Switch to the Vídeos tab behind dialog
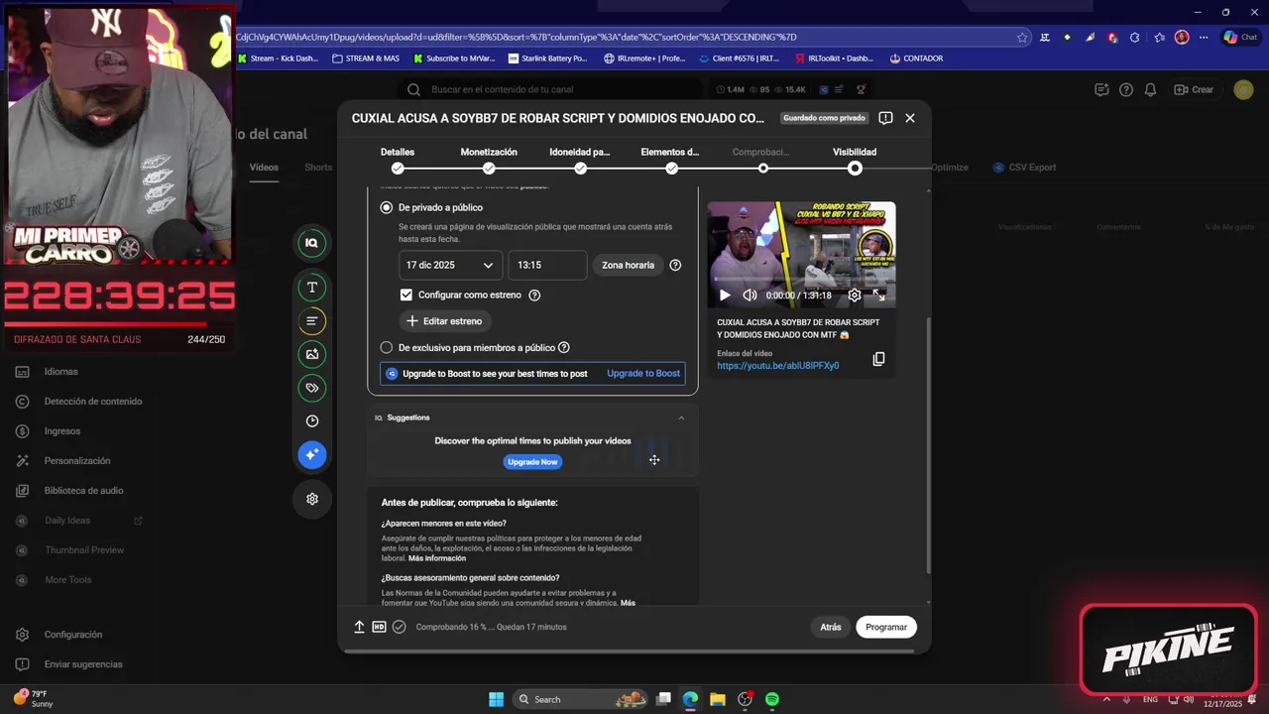This screenshot has width=1269, height=714. click(264, 168)
